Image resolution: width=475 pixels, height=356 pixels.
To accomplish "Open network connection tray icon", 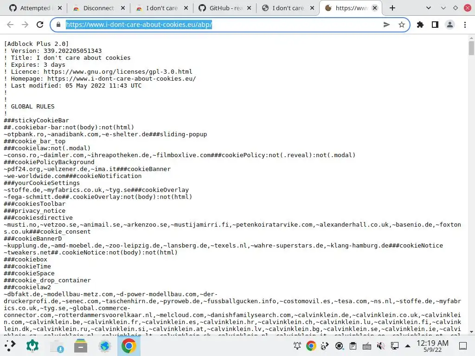I will click(x=395, y=346).
